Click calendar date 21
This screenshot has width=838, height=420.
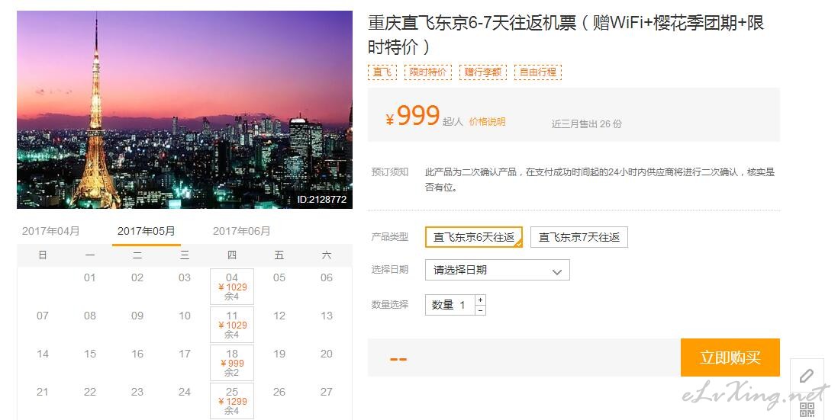point(42,392)
